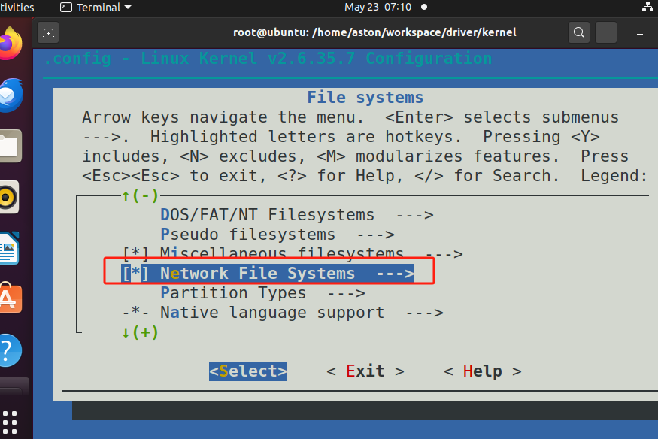The height and width of the screenshot is (439, 658).
Task: Open Ubuntu Software from the dock
Action: tap(10, 299)
